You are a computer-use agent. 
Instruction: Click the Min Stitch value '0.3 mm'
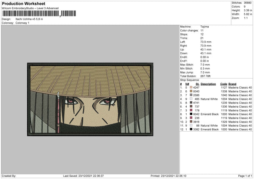point(205,68)
